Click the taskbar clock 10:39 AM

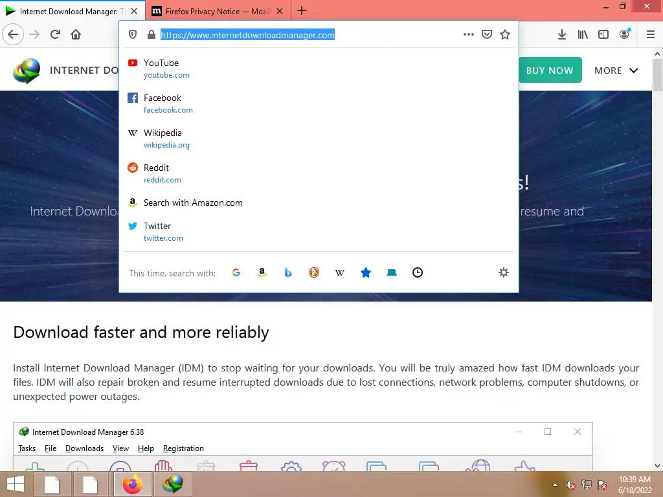635,480
